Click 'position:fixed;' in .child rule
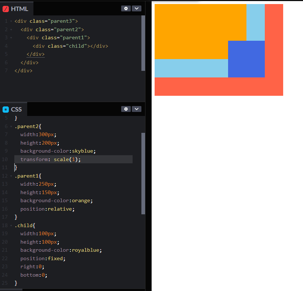Image resolution: width=303 pixels, height=291 pixels. pos(43,259)
